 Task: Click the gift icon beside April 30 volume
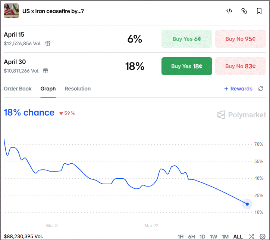pos(45,71)
